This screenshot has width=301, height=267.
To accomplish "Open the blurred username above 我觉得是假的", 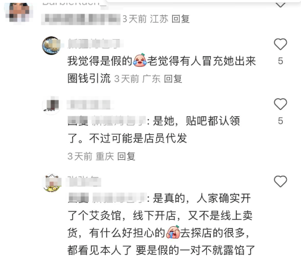I will [95, 44].
